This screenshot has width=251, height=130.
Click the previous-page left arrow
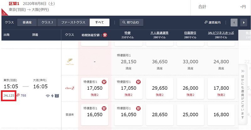pyautogui.click(x=234, y=22)
